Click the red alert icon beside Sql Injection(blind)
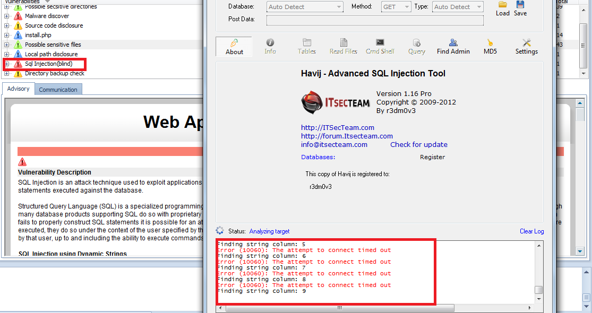The image size is (592, 313). [18, 64]
